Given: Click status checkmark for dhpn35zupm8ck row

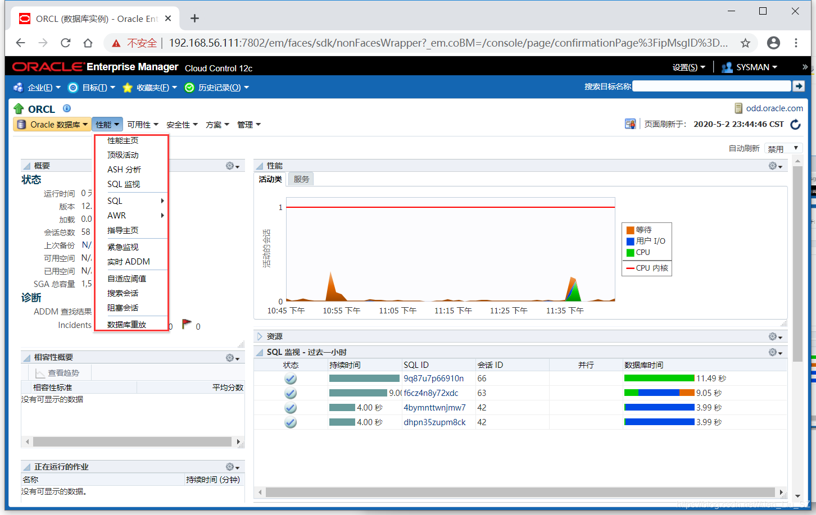Looking at the screenshot, I should point(291,422).
